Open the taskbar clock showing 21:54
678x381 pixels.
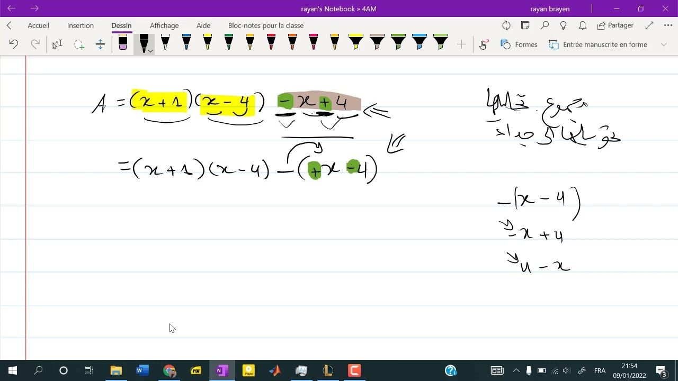pyautogui.click(x=629, y=370)
